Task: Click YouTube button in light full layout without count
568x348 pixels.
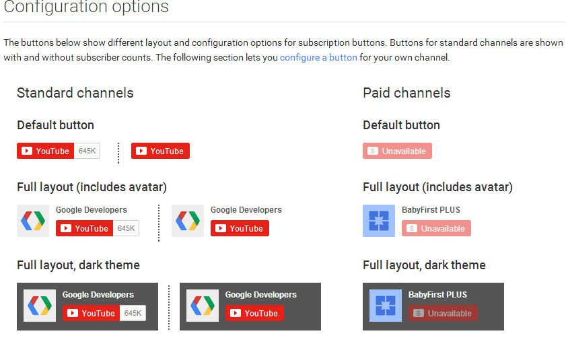Action: [x=240, y=228]
